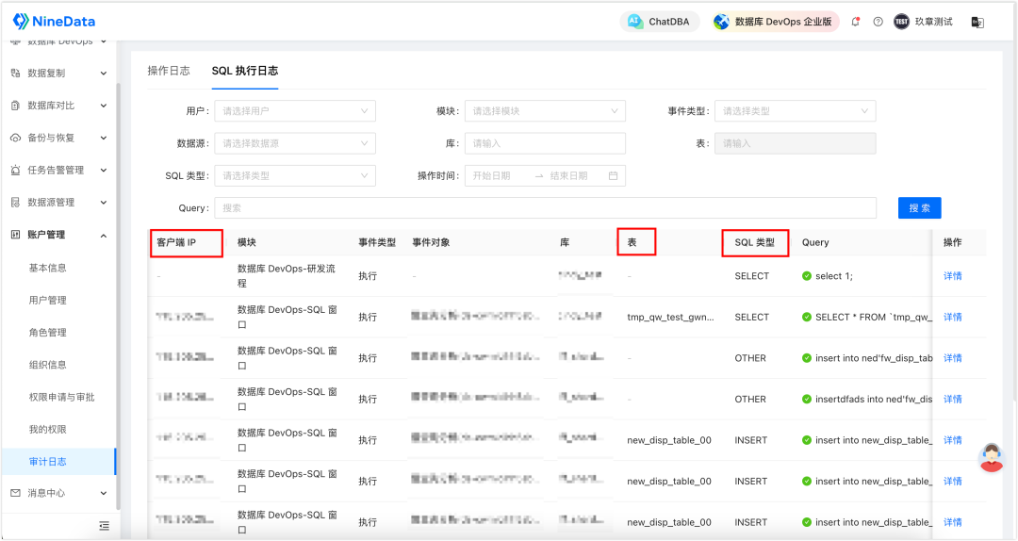Open 我的权限 in sidebar
This screenshot has height=541, width=1018.
tap(47, 429)
